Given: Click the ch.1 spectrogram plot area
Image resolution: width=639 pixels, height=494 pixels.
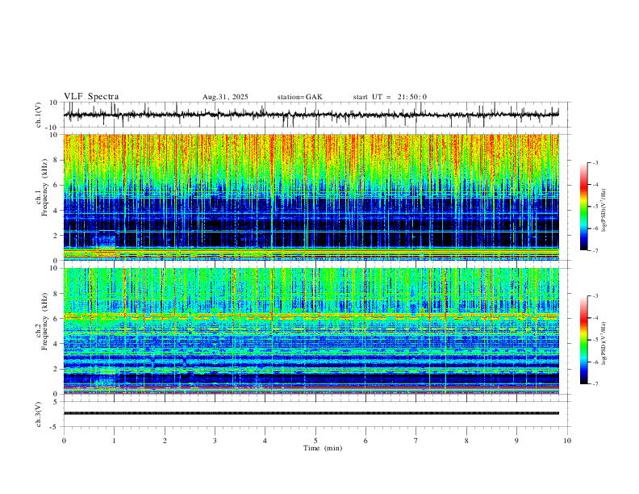Looking at the screenshot, I should [311, 197].
